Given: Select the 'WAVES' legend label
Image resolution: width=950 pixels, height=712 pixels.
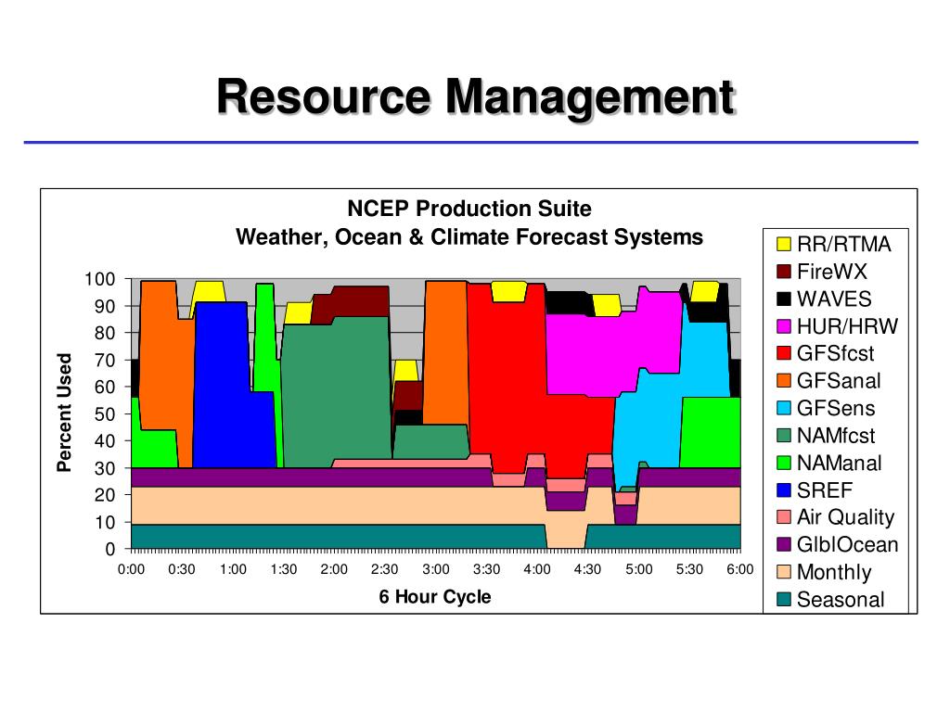Looking at the screenshot, I should point(834,299).
